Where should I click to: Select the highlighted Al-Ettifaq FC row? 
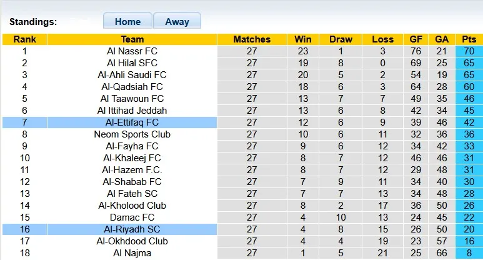tap(132, 122)
